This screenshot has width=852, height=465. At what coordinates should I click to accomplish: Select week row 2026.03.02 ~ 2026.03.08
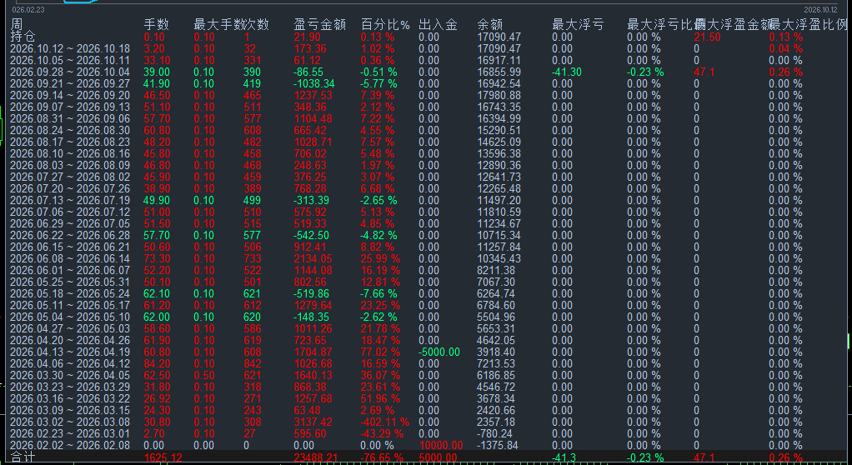click(x=70, y=422)
